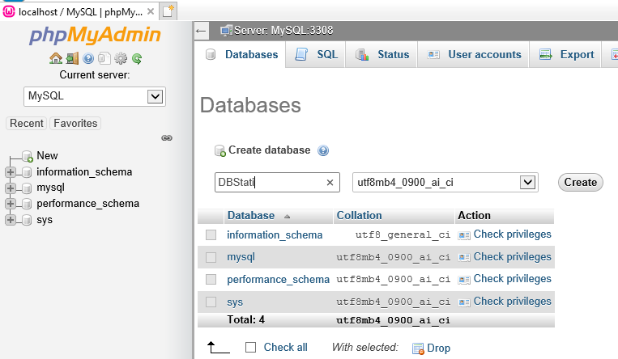
Task: Click help icon beside Create database
Action: coord(323,150)
